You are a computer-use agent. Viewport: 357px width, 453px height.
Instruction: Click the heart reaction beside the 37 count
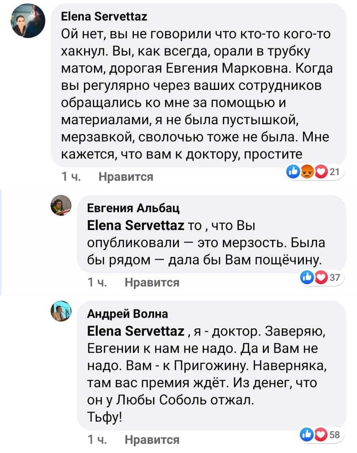[321, 278]
